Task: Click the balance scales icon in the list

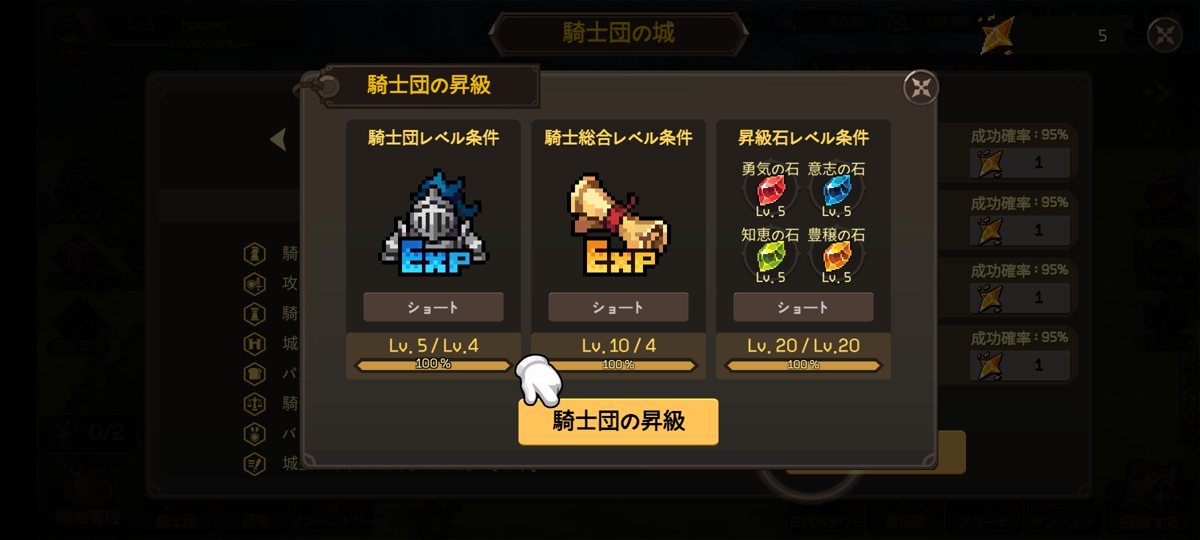Action: point(254,403)
